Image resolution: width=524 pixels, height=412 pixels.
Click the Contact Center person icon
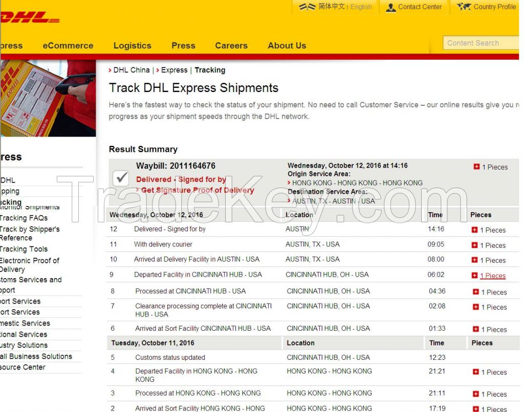click(x=390, y=7)
